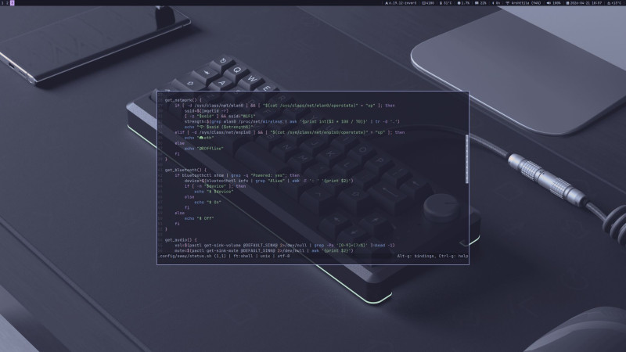Switch to workspace 1 in the bar
The image size is (626, 352).
pos(2,3)
